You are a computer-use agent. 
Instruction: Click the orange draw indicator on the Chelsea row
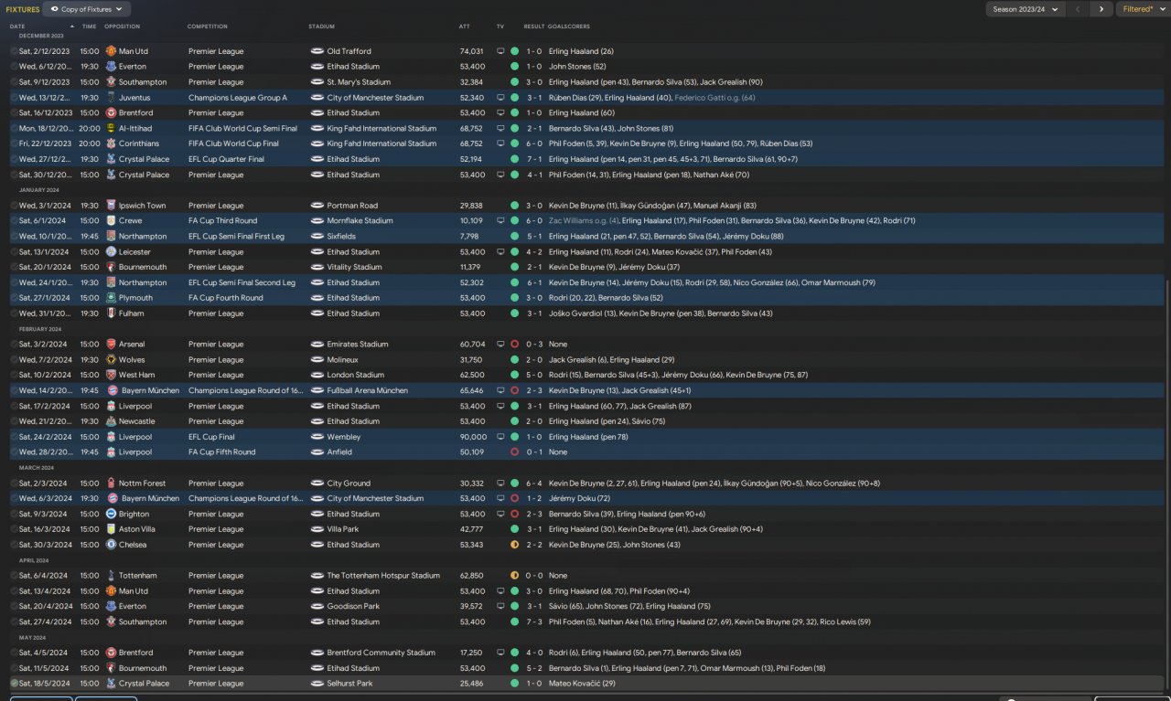coord(514,545)
